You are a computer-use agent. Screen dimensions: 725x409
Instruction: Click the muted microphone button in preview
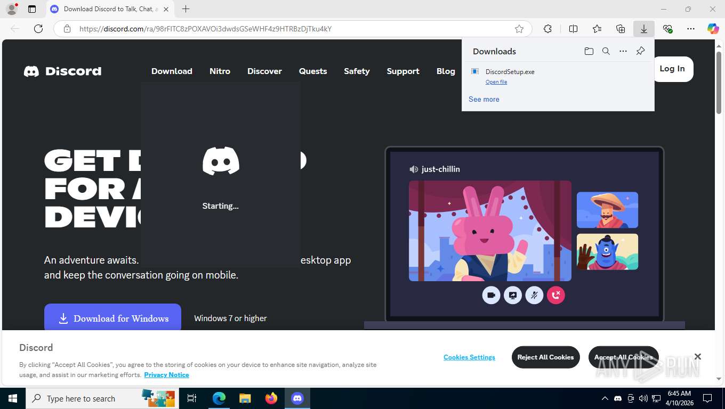[x=534, y=295]
